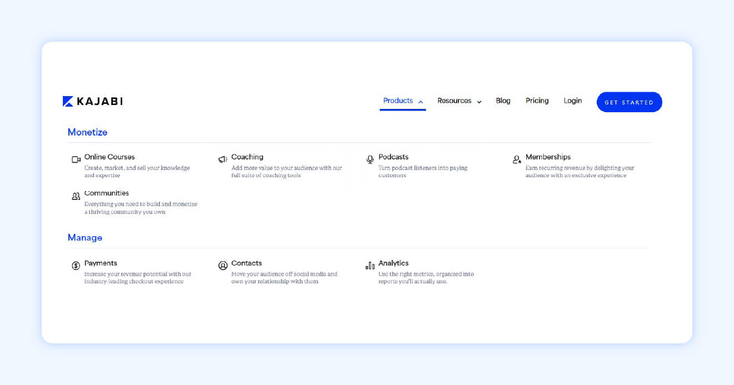This screenshot has height=385, width=734.
Task: Click 'Turn podcast listeners into paying customers' text
Action: coord(423,172)
